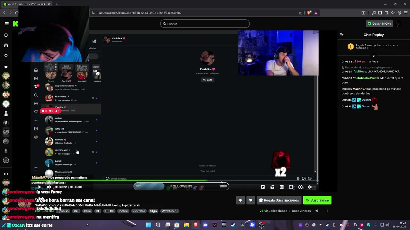Viewport: 410px width, 230px height.
Task: Open the user profile avatar on Kick
Action: pyautogui.click(x=398, y=24)
